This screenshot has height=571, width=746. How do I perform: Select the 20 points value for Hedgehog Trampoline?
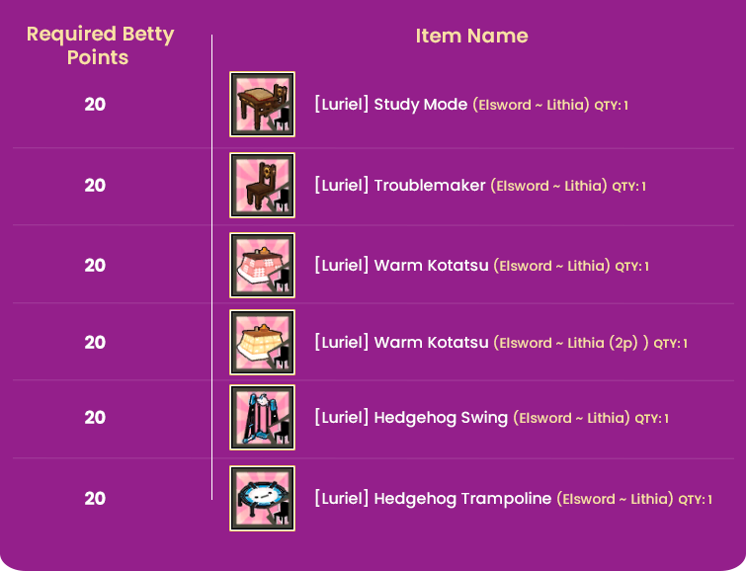95,499
